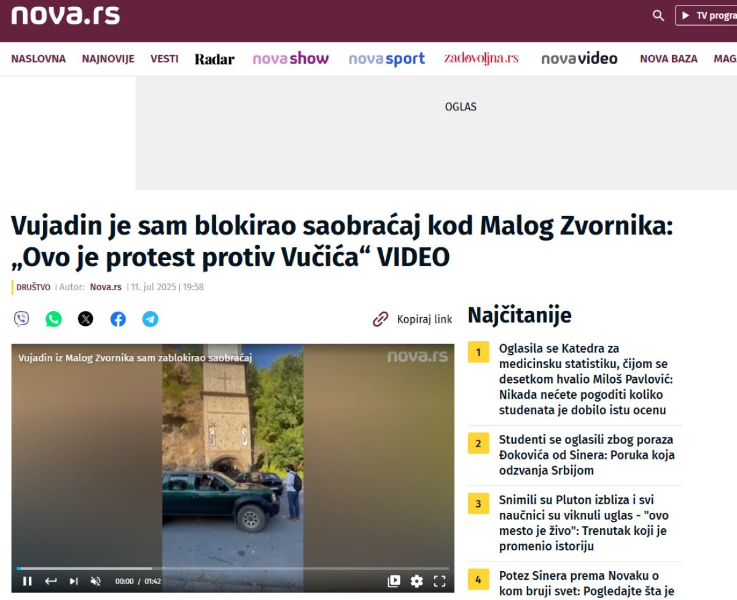Share article via Viber icon
The image size is (737, 600).
click(21, 319)
